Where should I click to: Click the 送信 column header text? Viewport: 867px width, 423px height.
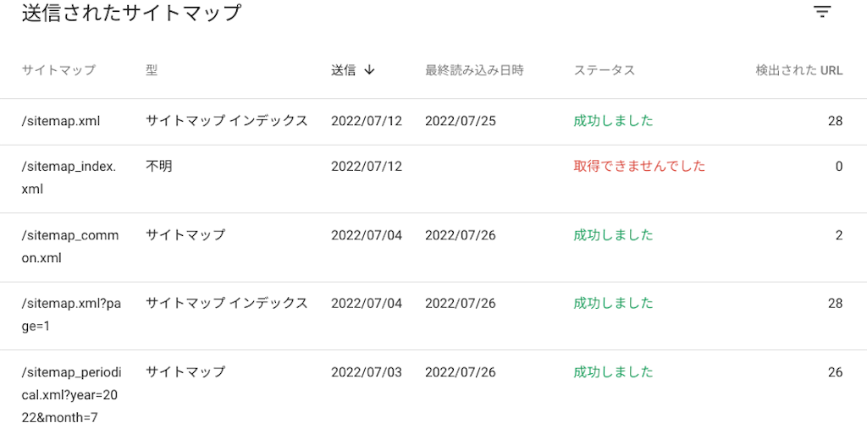(x=344, y=70)
